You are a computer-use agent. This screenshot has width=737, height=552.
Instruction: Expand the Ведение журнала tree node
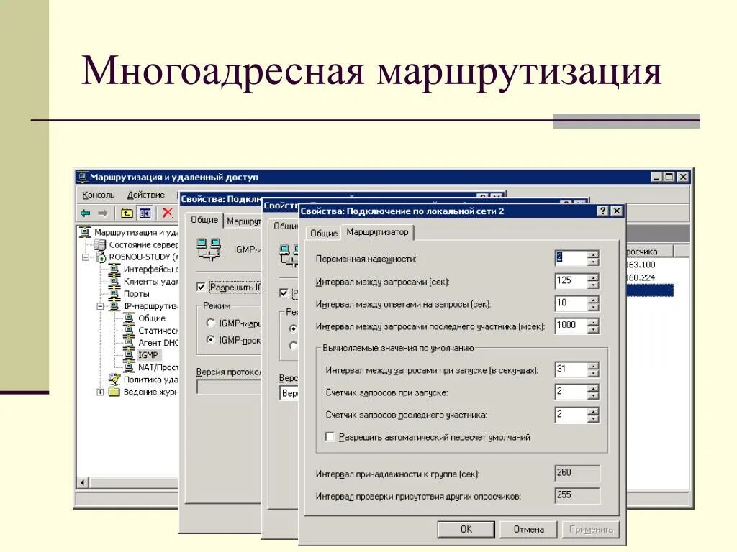pos(100,392)
